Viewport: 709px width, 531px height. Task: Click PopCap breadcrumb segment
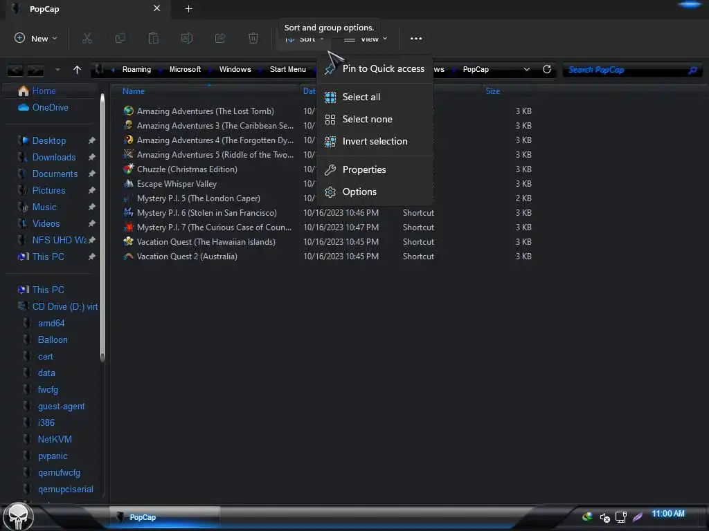coord(476,69)
